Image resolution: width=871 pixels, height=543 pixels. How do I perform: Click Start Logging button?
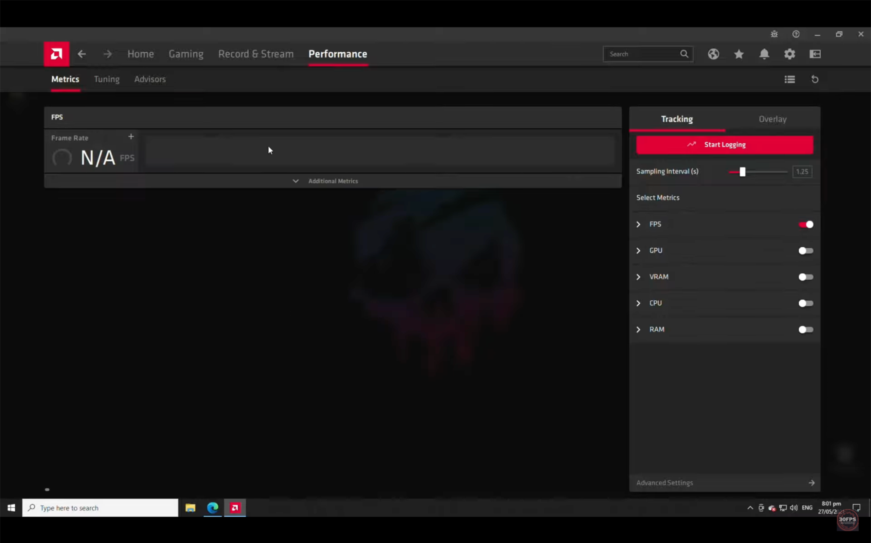[725, 144]
